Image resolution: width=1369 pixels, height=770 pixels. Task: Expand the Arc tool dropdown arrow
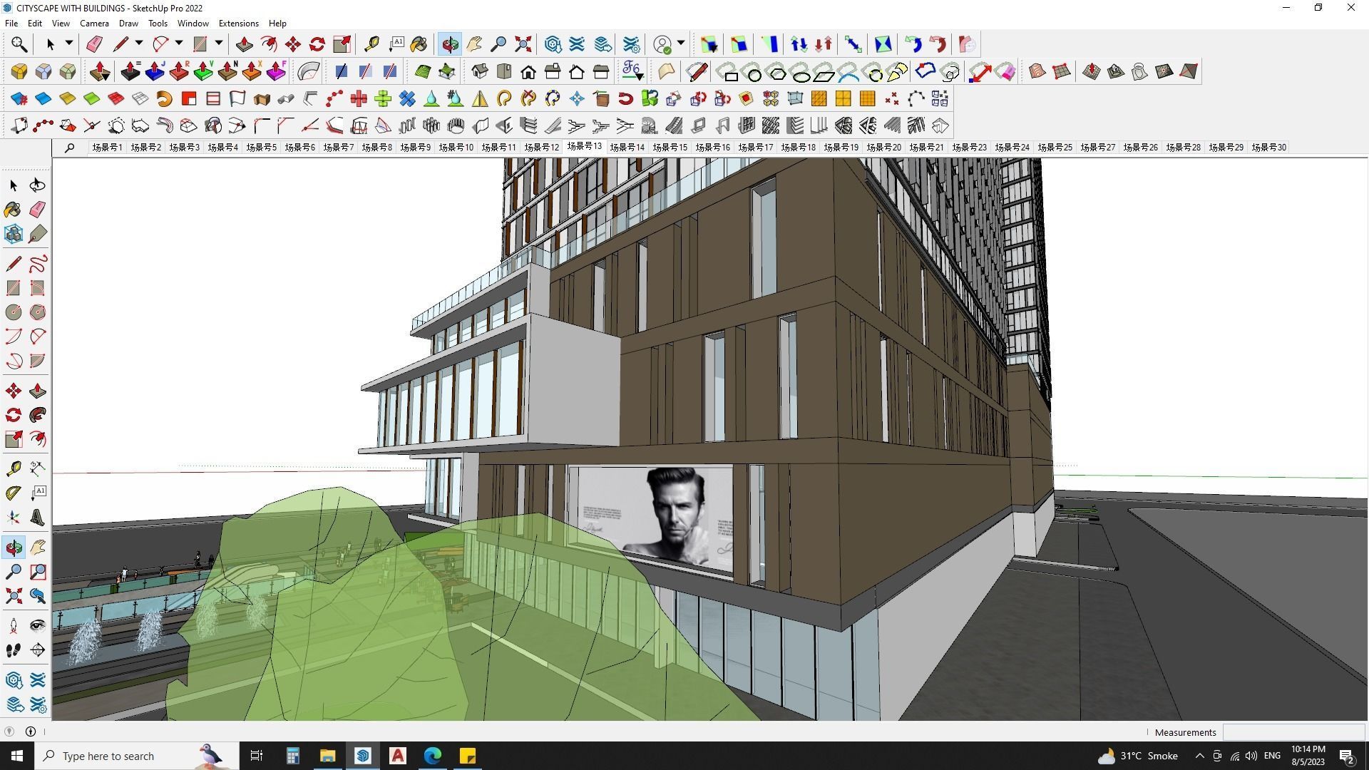[x=179, y=43]
